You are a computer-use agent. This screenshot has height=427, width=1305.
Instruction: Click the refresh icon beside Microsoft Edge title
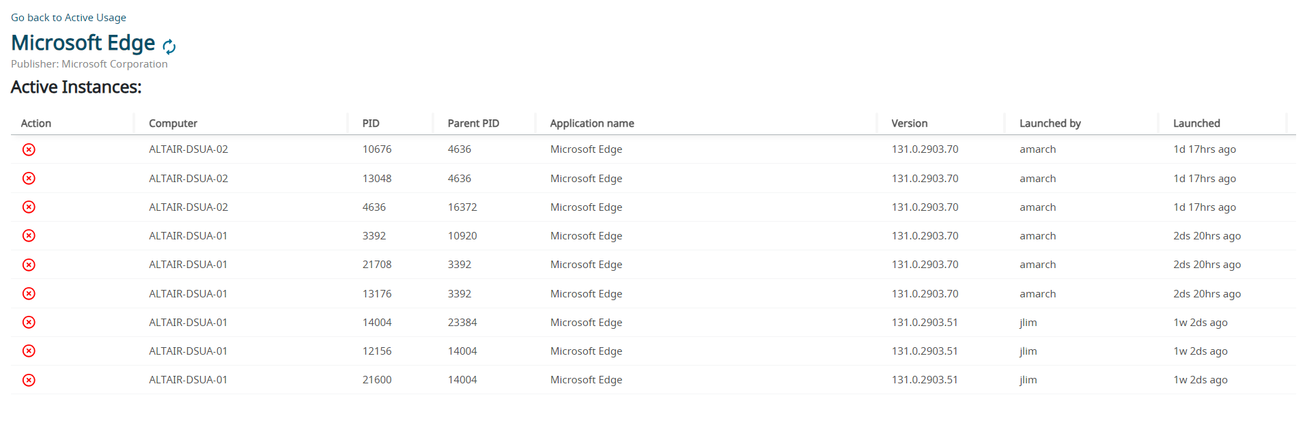click(x=169, y=46)
